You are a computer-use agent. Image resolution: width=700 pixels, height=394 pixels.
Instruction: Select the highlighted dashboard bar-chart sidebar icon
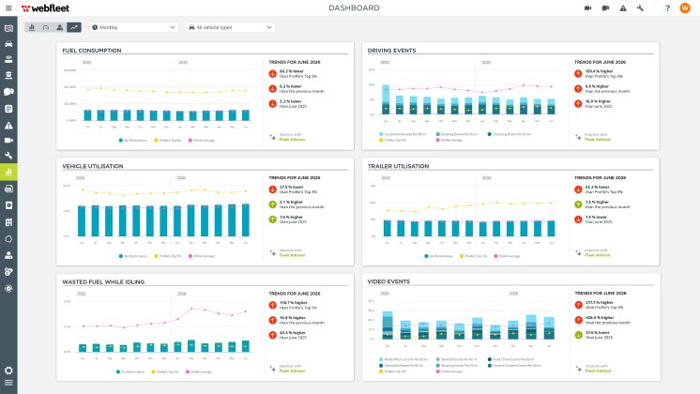(8, 172)
